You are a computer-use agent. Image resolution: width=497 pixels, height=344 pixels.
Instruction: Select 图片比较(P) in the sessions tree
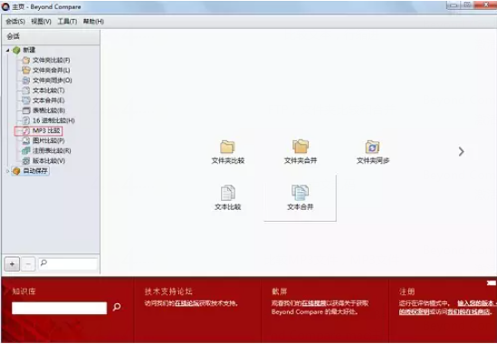pyautogui.click(x=49, y=140)
